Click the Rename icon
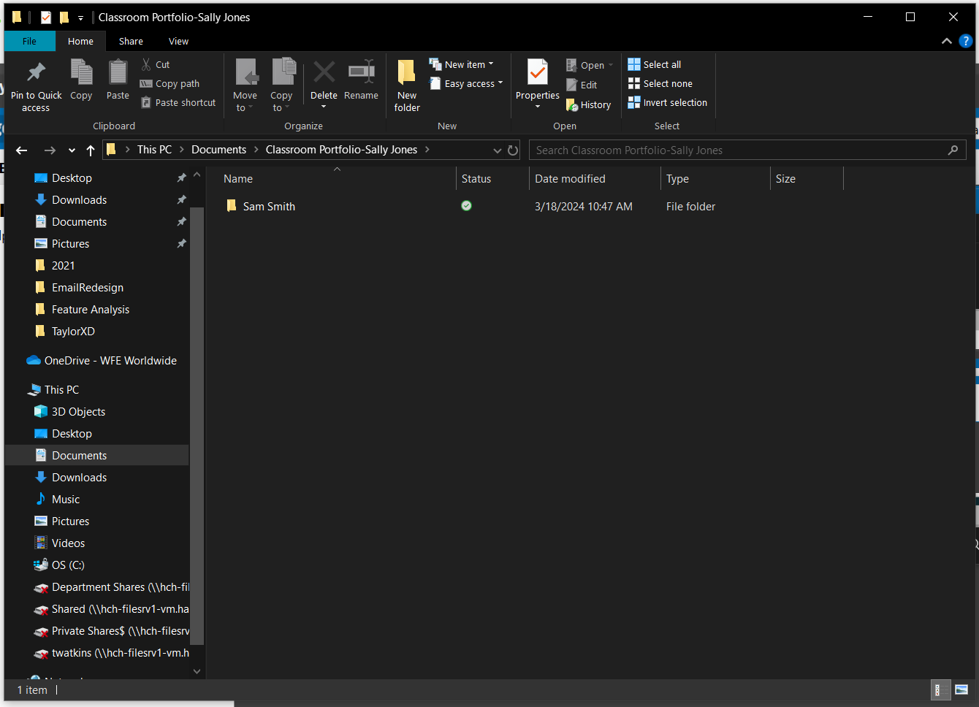The width and height of the screenshot is (979, 707). (361, 72)
